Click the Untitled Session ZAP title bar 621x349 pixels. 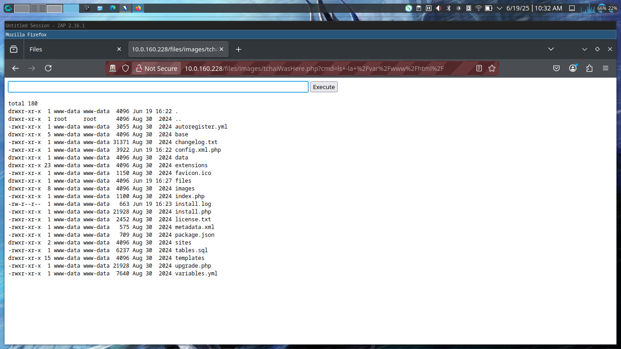310,25
